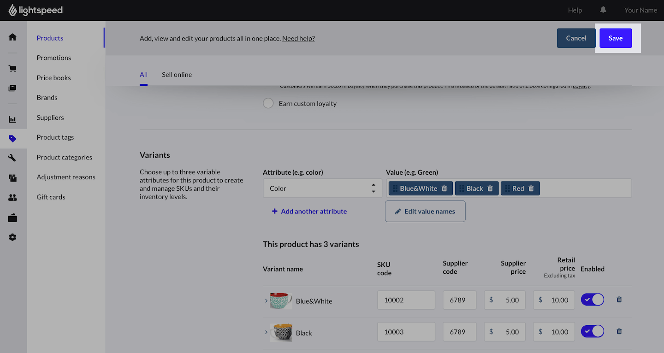Click the notifications bell icon
This screenshot has height=353, width=664.
[x=603, y=10]
